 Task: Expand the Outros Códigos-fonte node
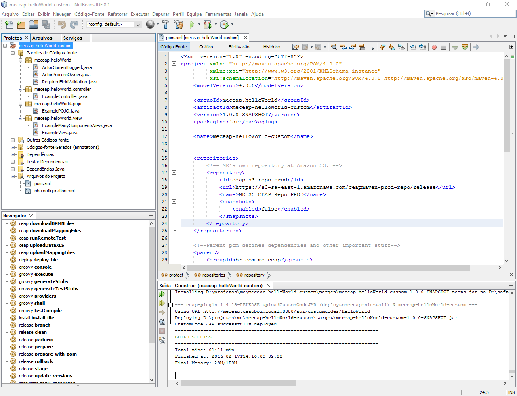click(13, 140)
